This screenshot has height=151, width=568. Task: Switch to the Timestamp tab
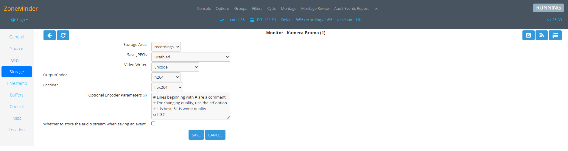[17, 83]
